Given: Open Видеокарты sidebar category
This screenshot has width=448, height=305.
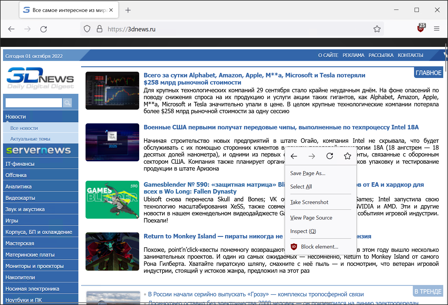Looking at the screenshot, I should 41,198.
